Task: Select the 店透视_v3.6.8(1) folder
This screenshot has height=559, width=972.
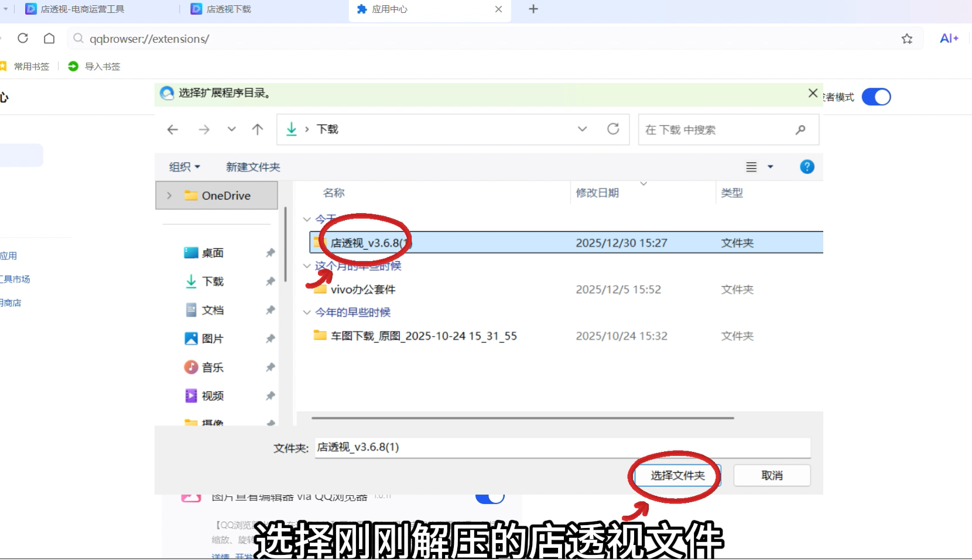Action: pyautogui.click(x=566, y=242)
